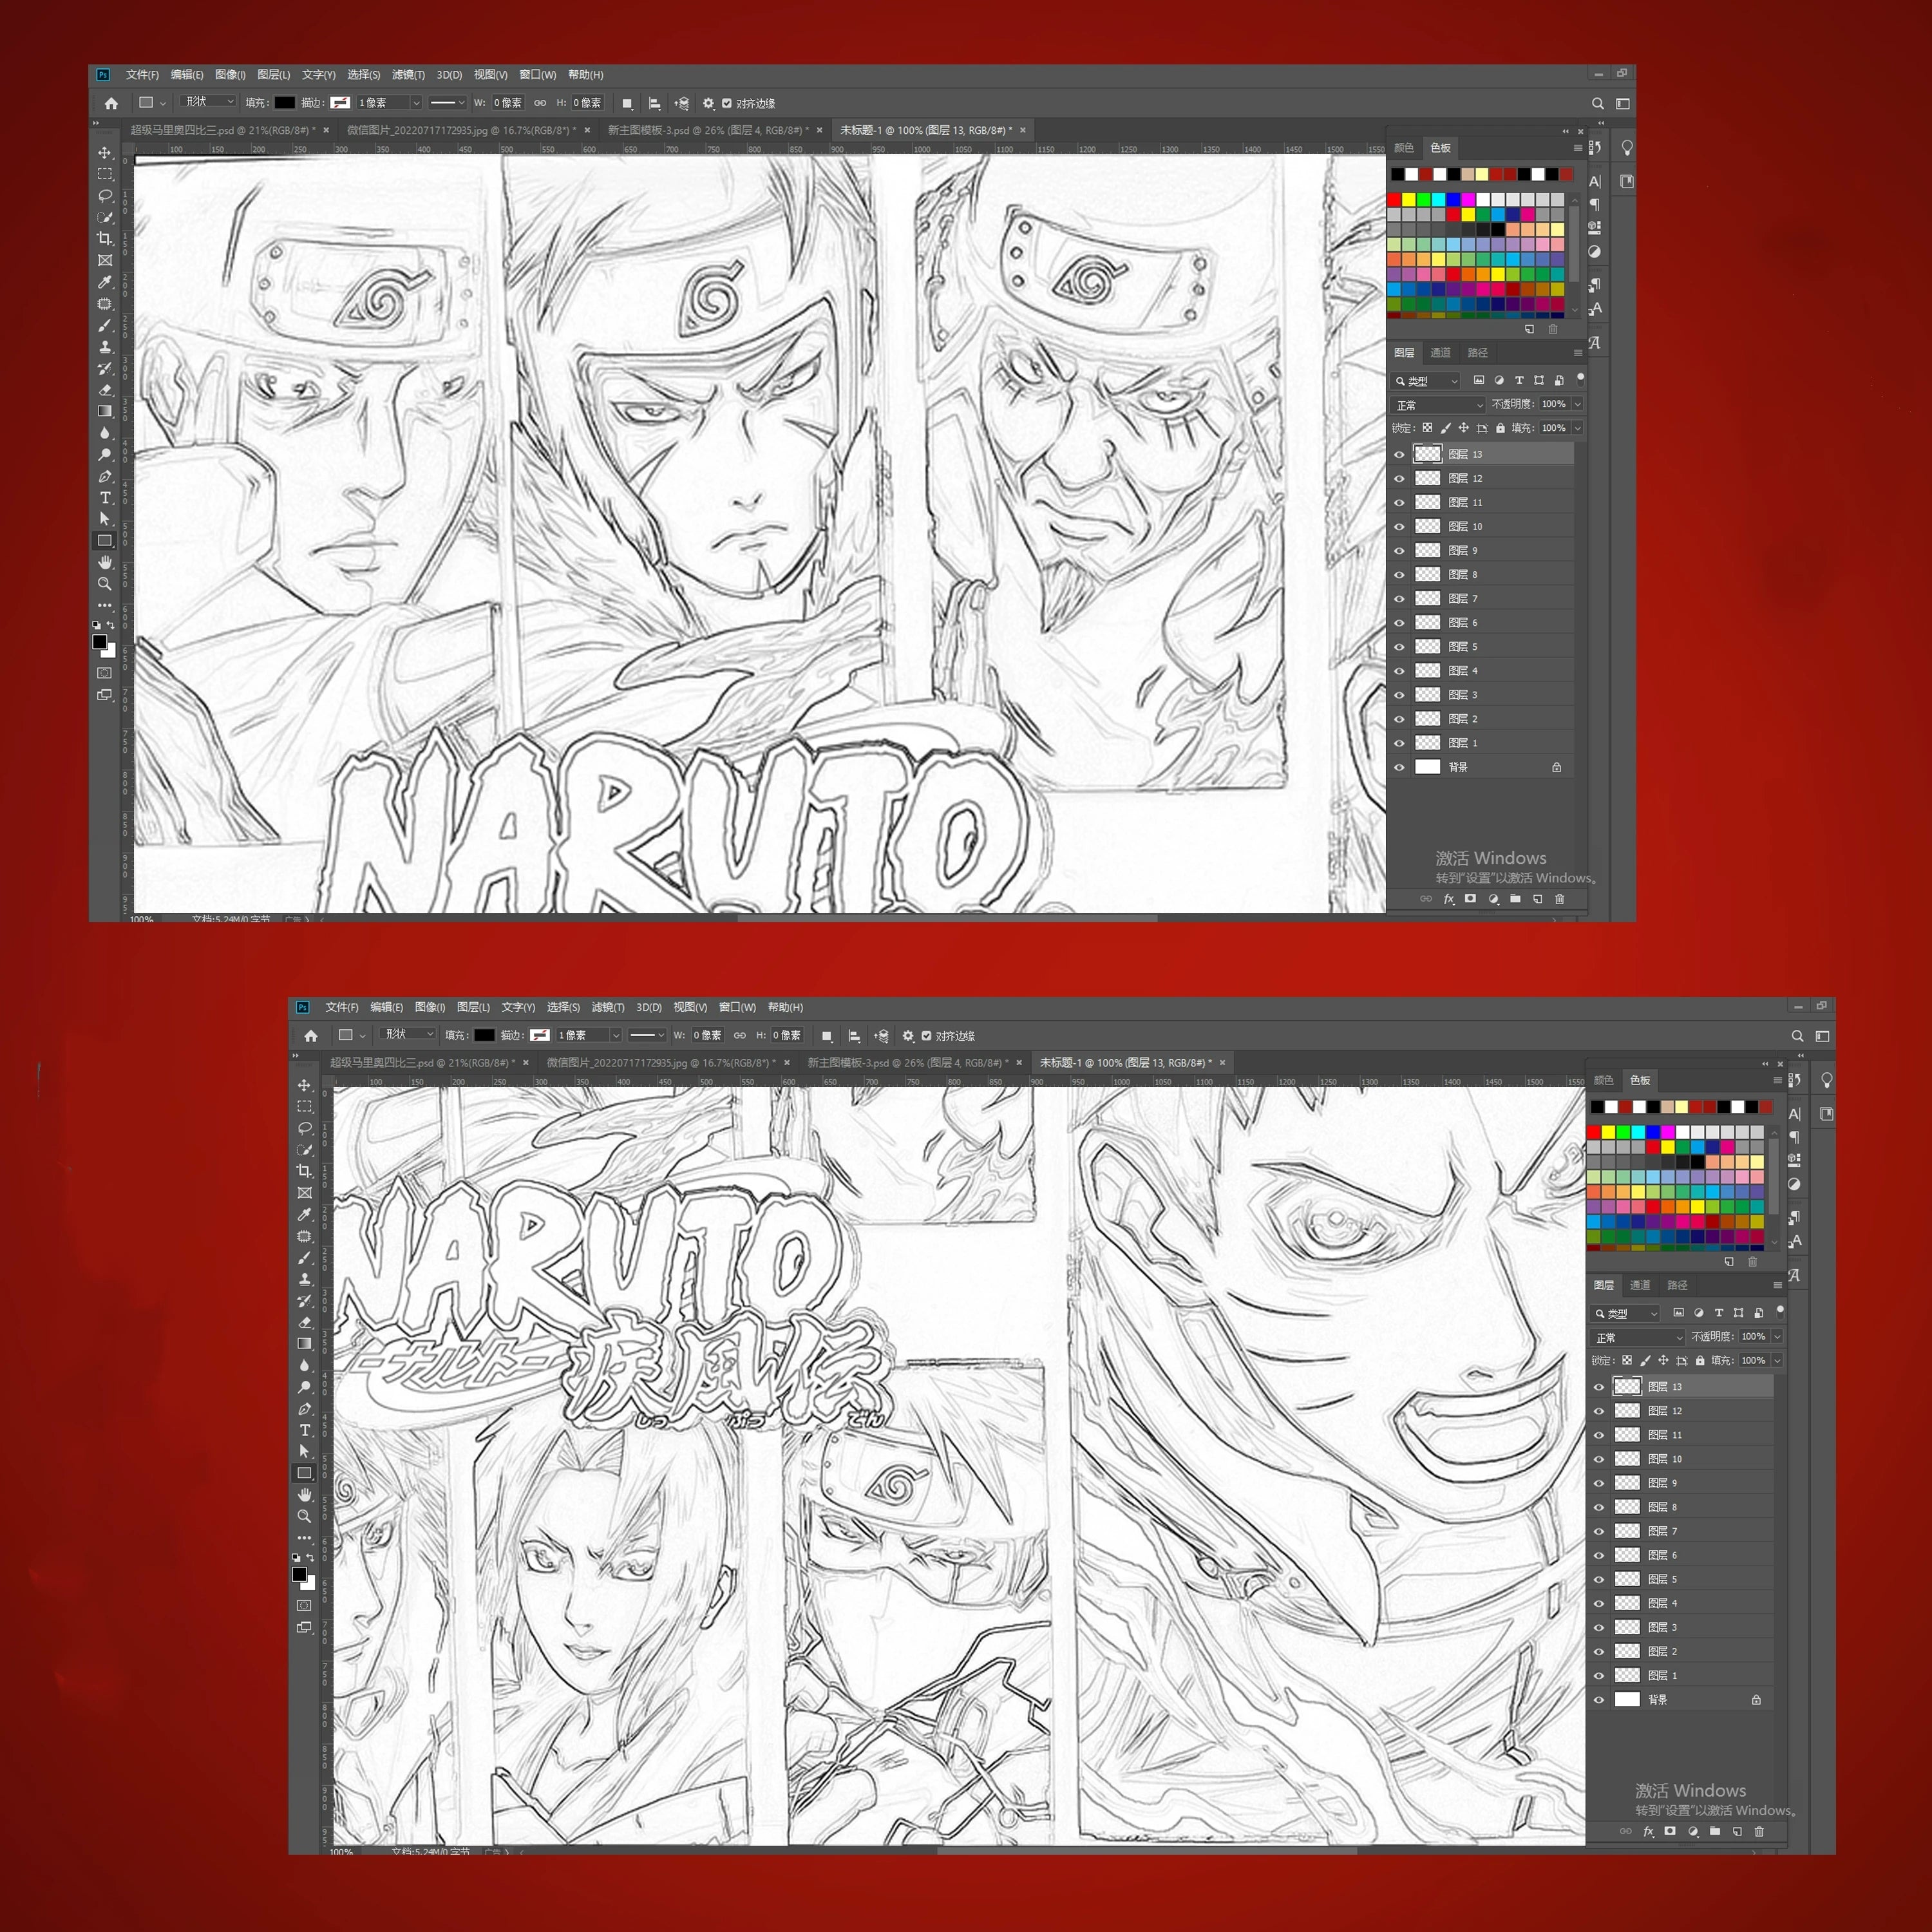Open 形状 tool mode dropdown in lower window

[409, 1034]
